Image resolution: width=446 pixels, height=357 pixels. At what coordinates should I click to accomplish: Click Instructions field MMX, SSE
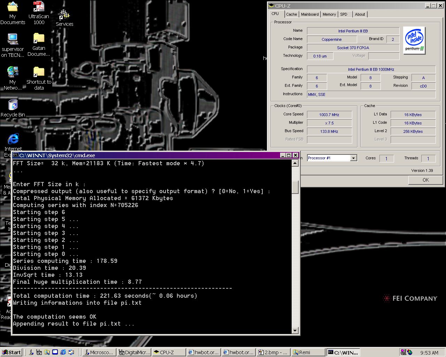point(371,94)
